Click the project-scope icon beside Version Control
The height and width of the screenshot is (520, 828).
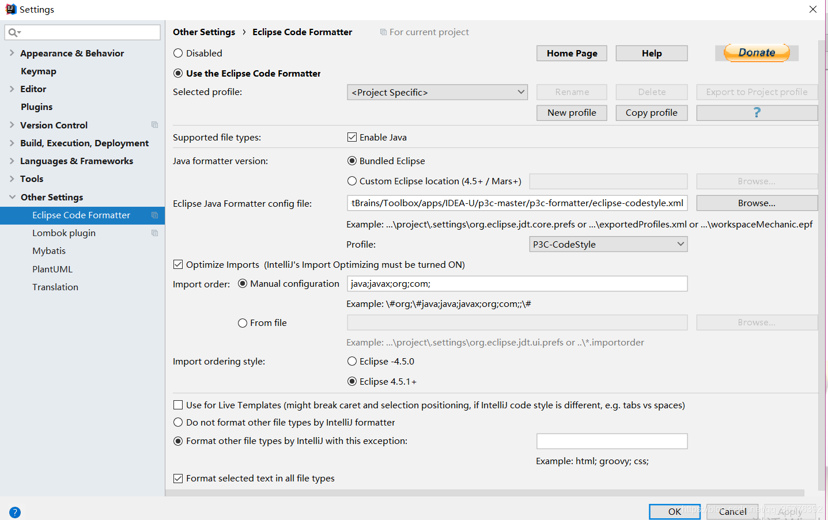click(154, 124)
